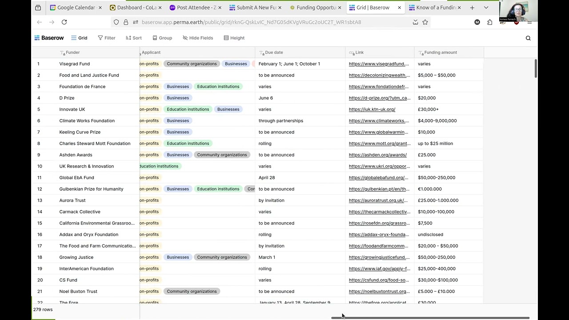Close the Grid | Baserow tab
569x320 pixels.
(399, 8)
